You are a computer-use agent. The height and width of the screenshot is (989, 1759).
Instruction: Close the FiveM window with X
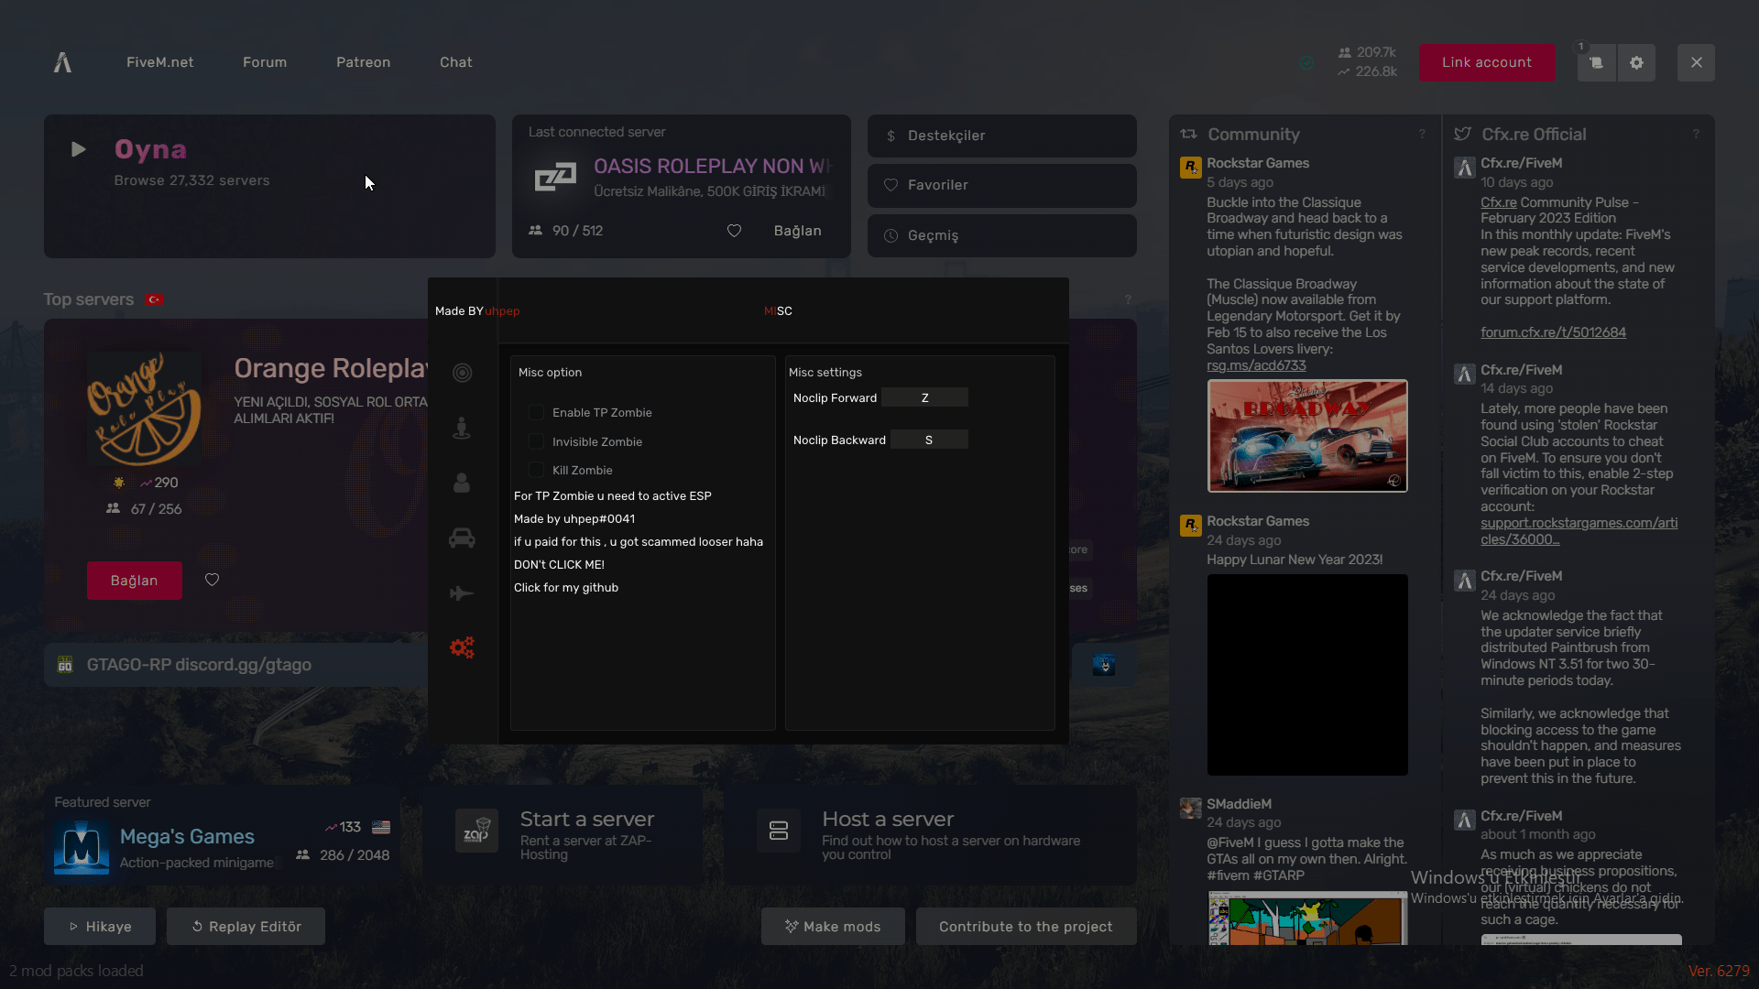tap(1696, 62)
